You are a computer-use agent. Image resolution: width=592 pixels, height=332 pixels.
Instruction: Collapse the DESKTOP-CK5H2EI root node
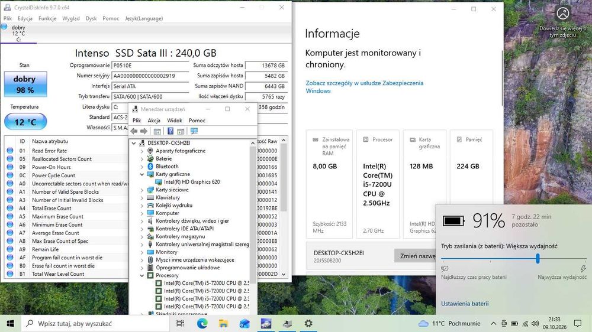pyautogui.click(x=134, y=143)
